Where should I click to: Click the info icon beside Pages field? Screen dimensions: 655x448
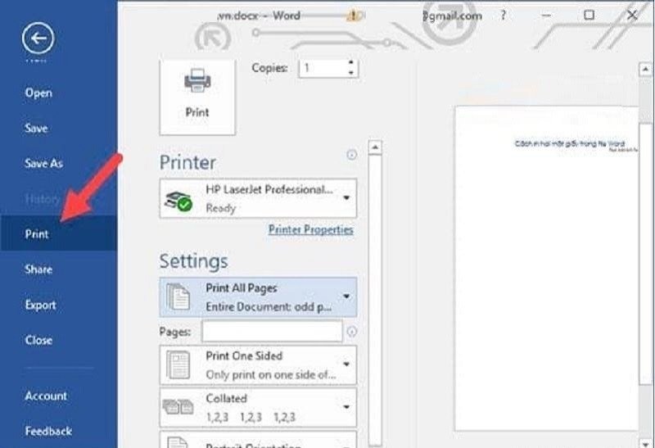pos(352,332)
